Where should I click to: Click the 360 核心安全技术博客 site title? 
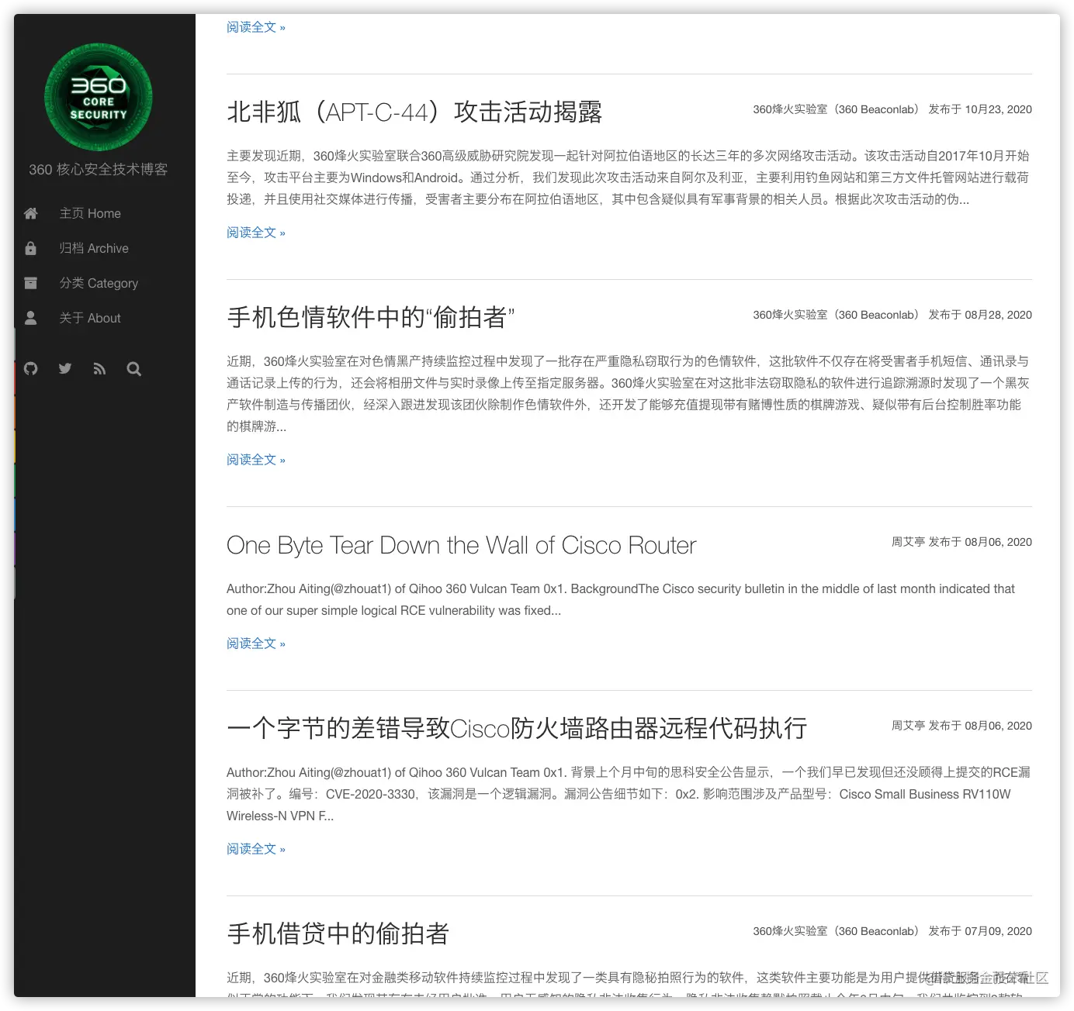point(99,169)
